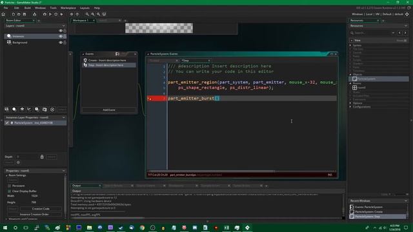Click the Create Executable toolbar icon
Screen dimensions: 413x232
tap(34, 14)
